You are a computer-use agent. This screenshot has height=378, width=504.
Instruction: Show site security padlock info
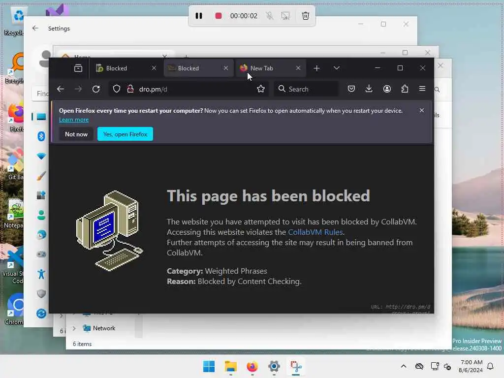coord(130,89)
